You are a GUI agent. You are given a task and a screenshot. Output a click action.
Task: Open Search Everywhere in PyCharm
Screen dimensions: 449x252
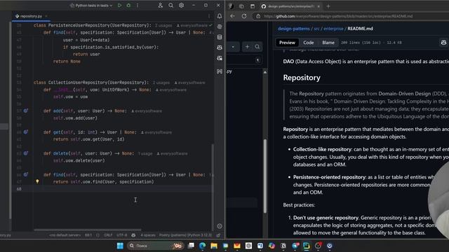click(x=171, y=6)
